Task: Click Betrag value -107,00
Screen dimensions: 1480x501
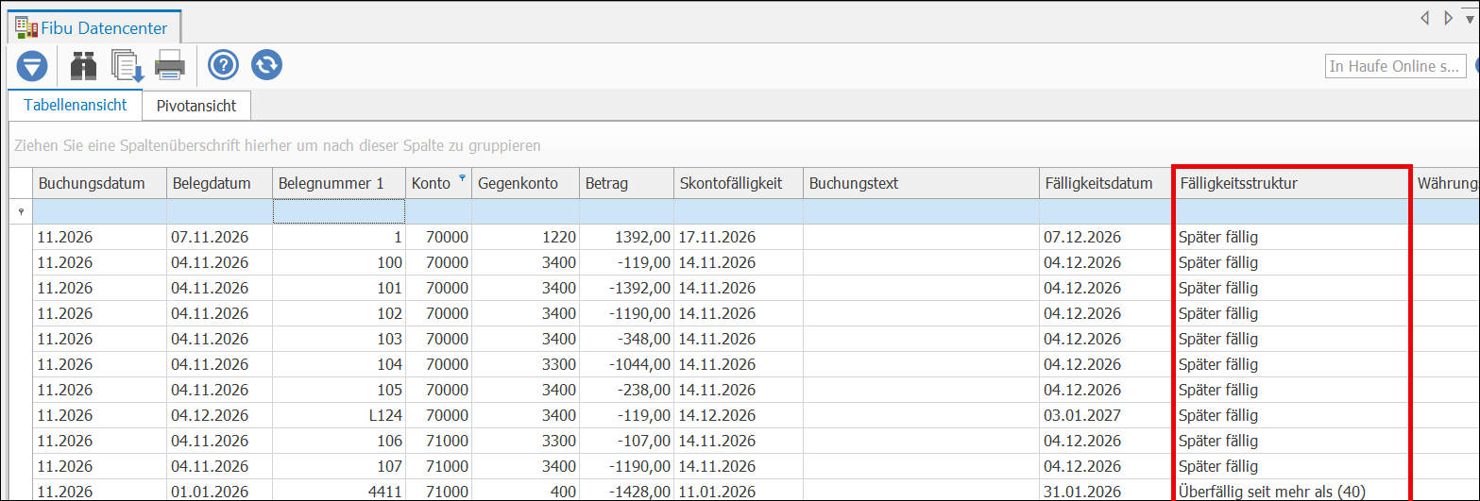Action: coord(626,441)
